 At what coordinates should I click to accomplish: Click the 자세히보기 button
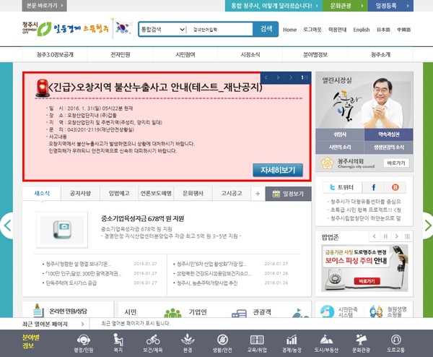(278, 170)
